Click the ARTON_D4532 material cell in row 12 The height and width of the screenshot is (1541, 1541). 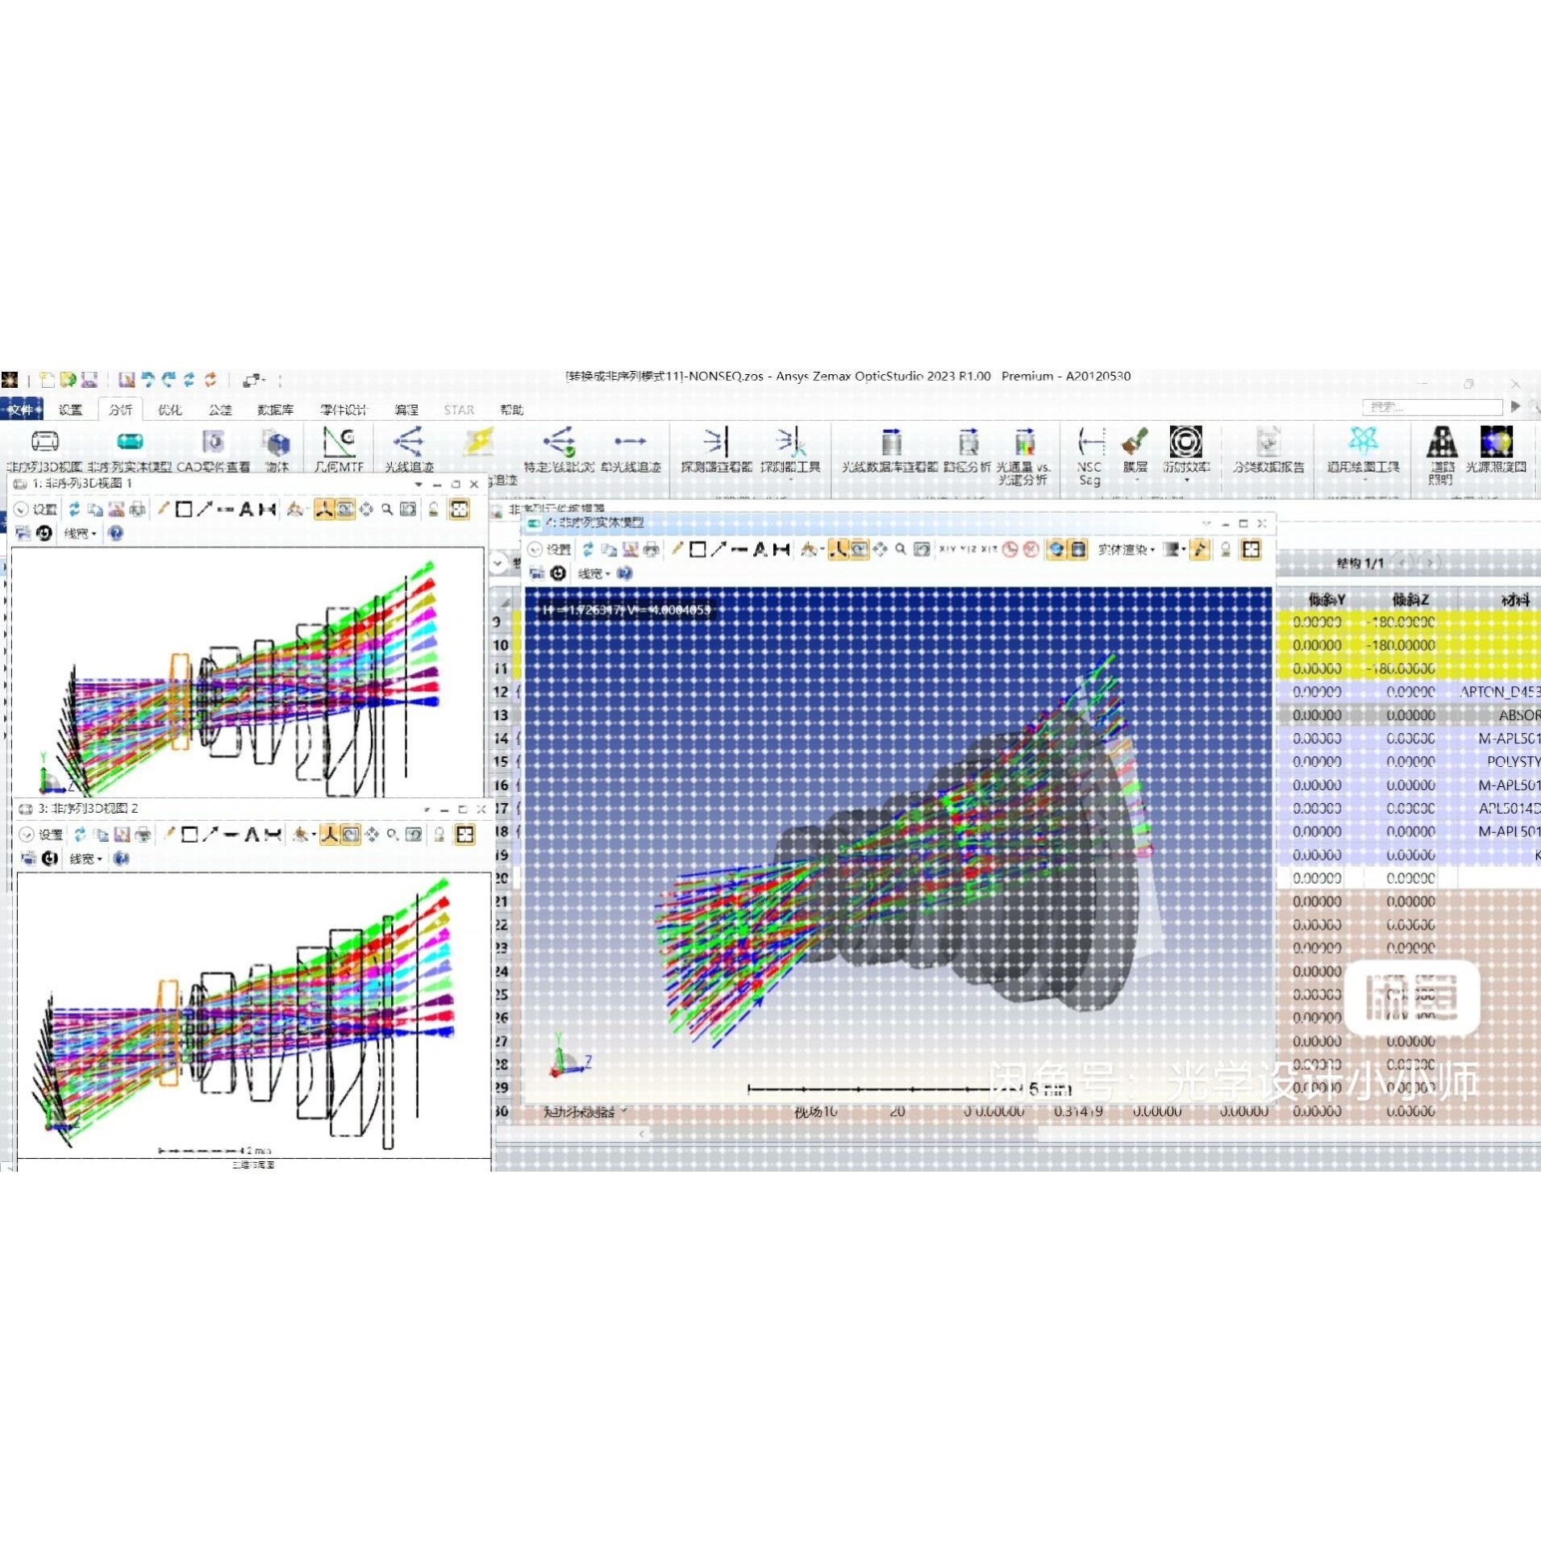[1500, 692]
